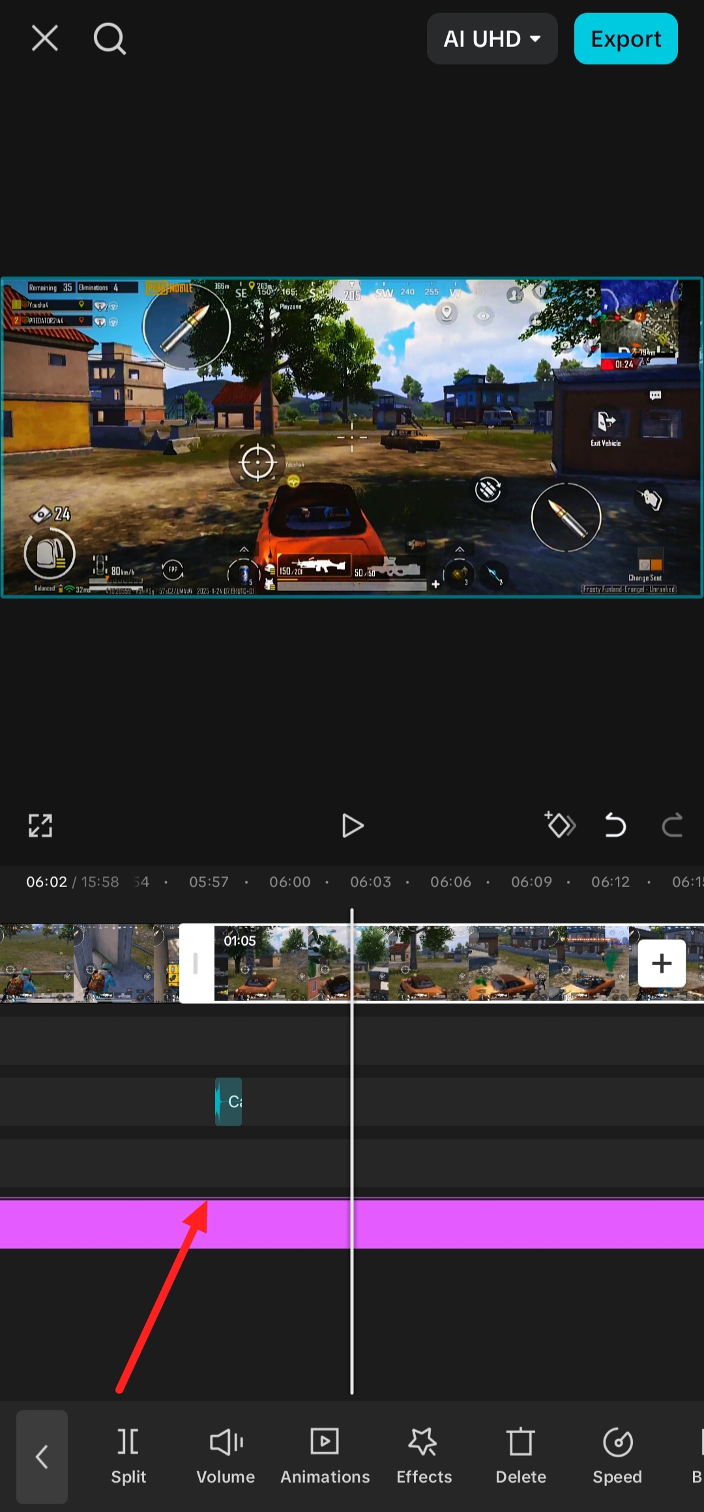This screenshot has width=704, height=1512.
Task: Tap the 01:05 clip duration label
Action: coord(240,940)
